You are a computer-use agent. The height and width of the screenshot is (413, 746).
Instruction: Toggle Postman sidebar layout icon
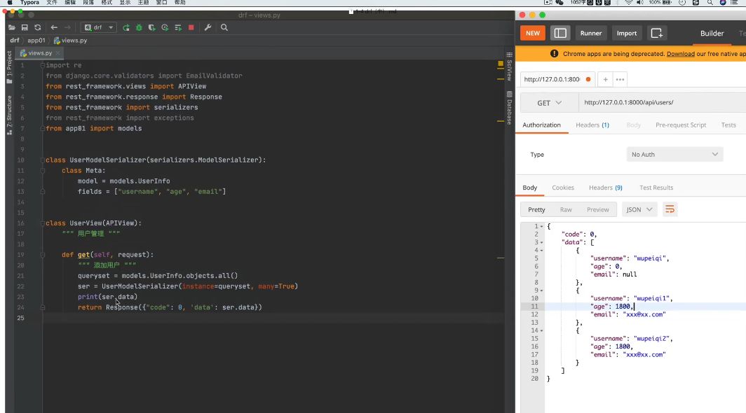click(x=560, y=34)
